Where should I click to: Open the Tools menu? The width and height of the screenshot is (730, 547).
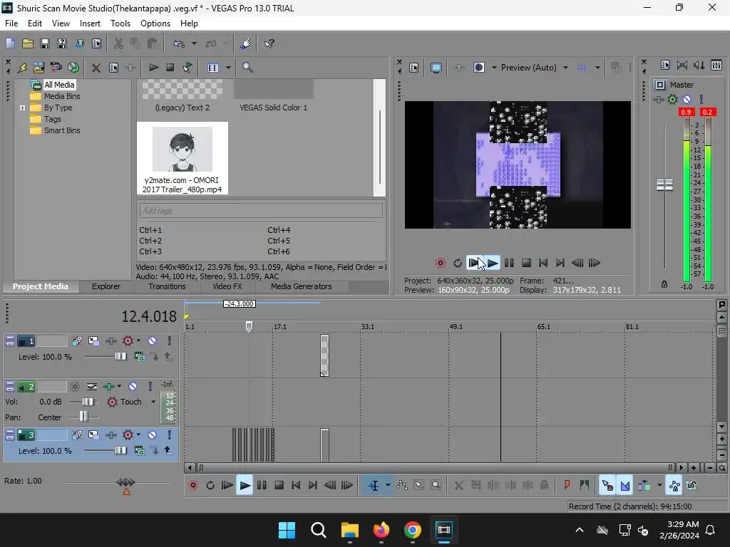click(120, 24)
